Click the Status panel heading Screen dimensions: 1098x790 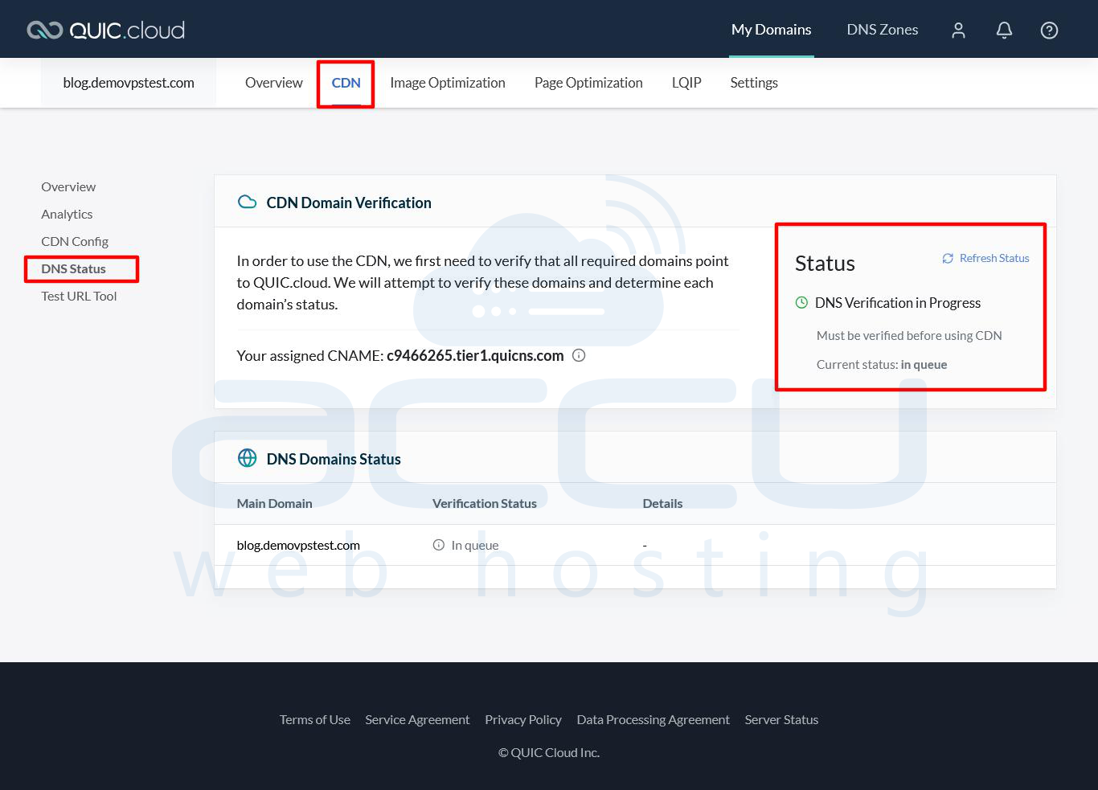[825, 263]
